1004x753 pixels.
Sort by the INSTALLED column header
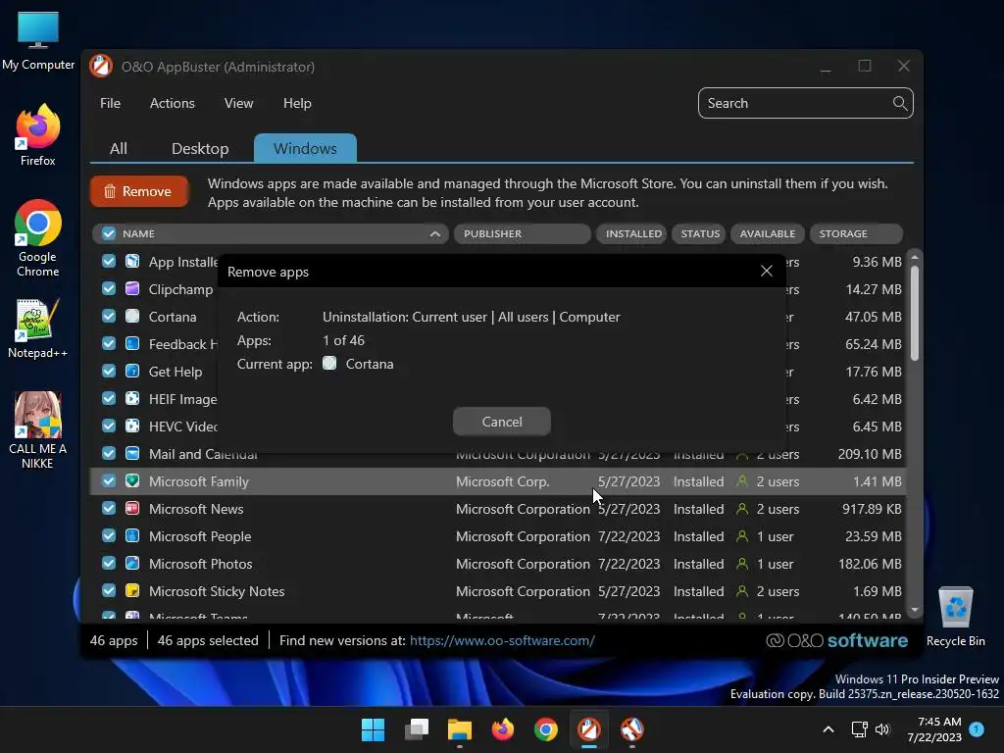point(632,233)
